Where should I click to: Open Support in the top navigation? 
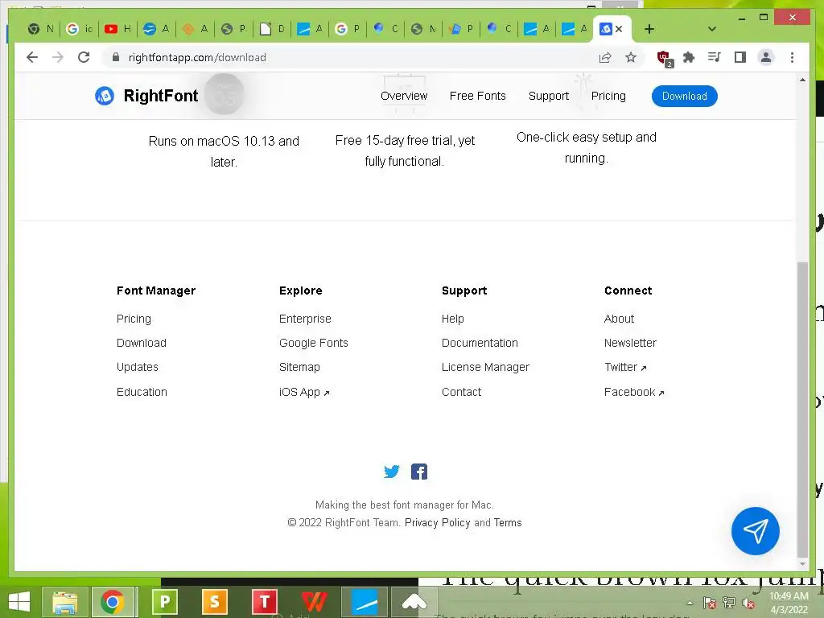(x=548, y=96)
